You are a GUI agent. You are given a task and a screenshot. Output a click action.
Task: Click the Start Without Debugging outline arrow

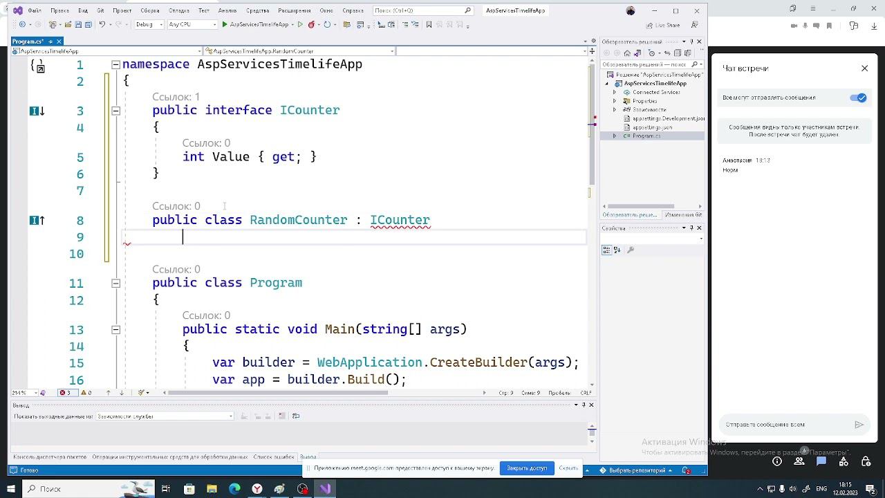[300, 24]
